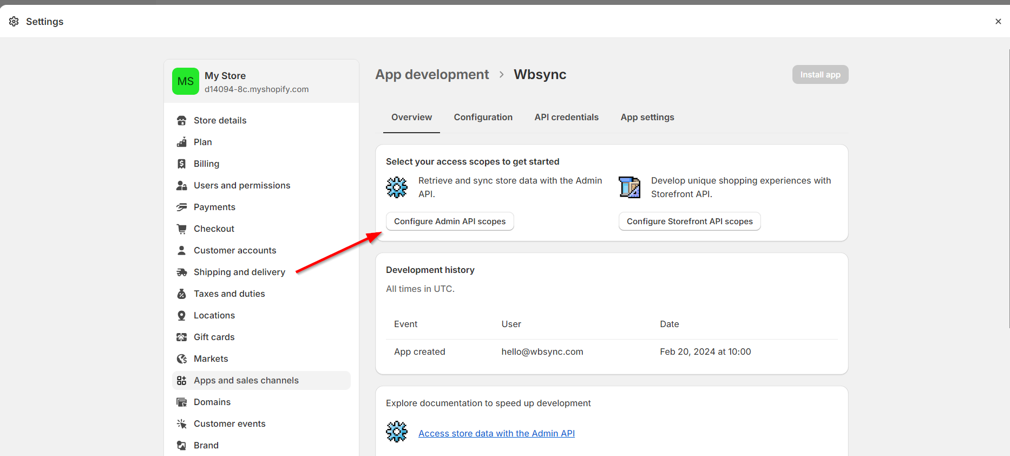
Task: Switch to the Configuration tab
Action: 483,117
